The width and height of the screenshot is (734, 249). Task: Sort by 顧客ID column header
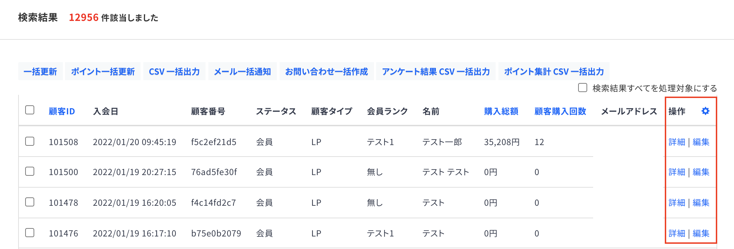coord(62,111)
